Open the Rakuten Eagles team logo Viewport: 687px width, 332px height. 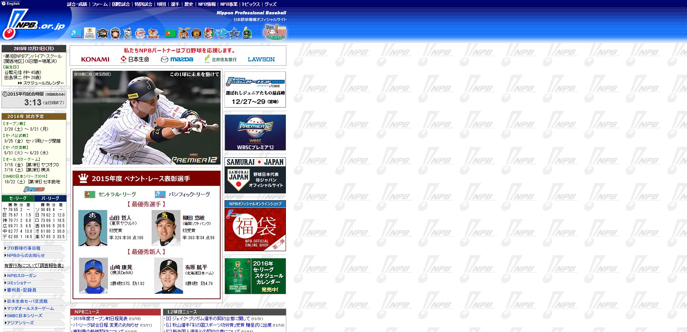coord(153,34)
